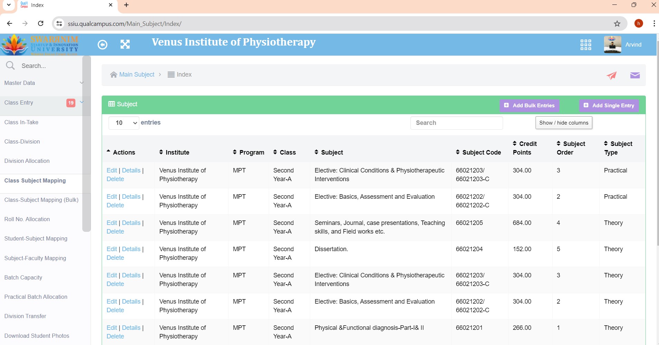Screen dimensions: 659x345
Task: View site information icon in address bar
Action: 59,23
